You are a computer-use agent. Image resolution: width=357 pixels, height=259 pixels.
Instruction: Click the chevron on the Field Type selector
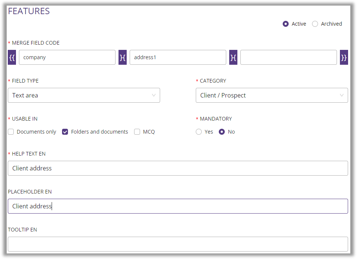point(153,95)
